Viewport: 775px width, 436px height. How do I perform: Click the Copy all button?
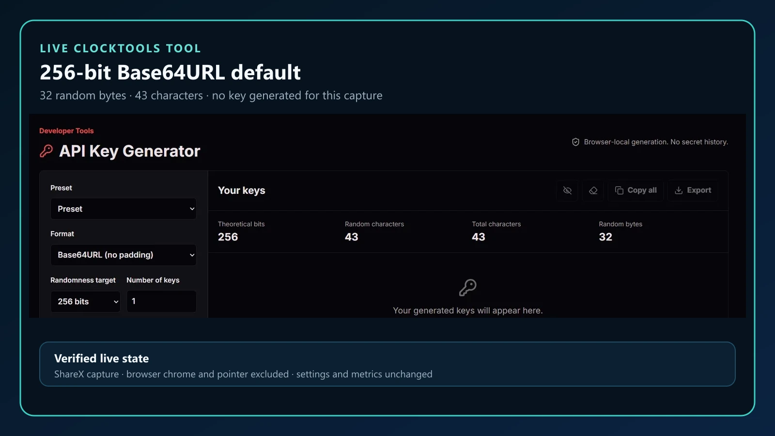pyautogui.click(x=635, y=190)
